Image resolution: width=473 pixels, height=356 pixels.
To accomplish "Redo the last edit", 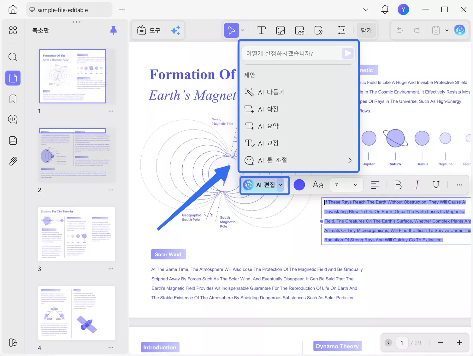I will click(417, 30).
